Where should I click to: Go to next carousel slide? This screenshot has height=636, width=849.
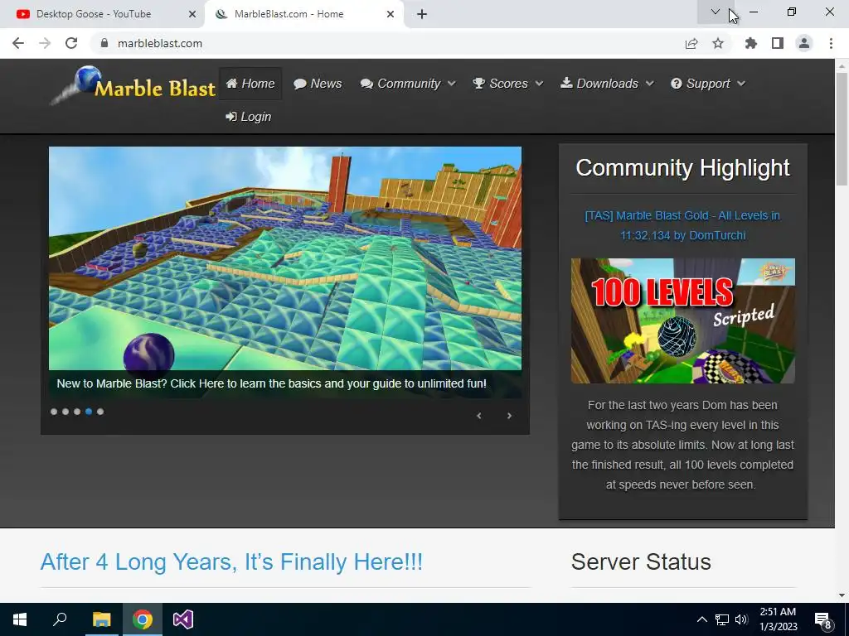[509, 416]
